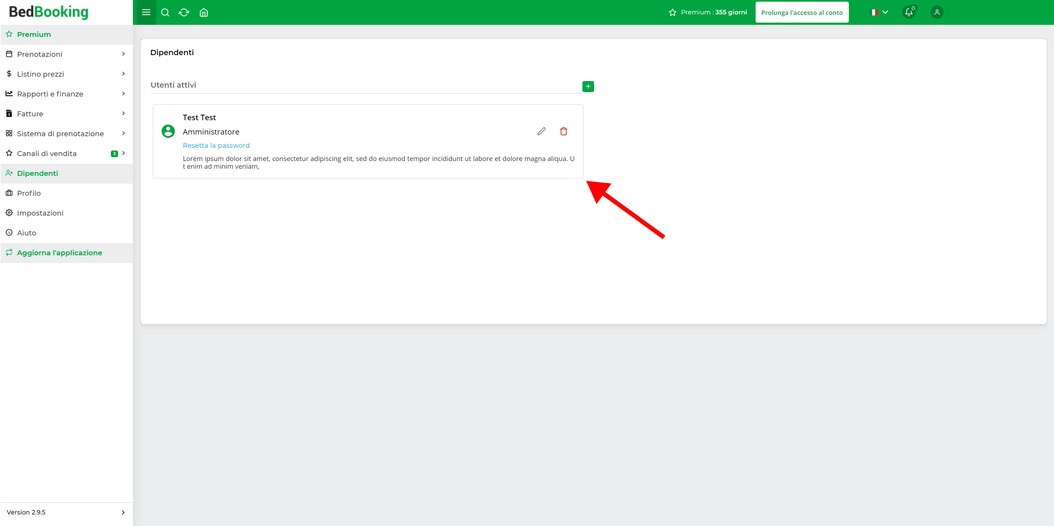Toggle the hamburger sidebar menu
This screenshot has width=1054, height=526.
click(146, 12)
